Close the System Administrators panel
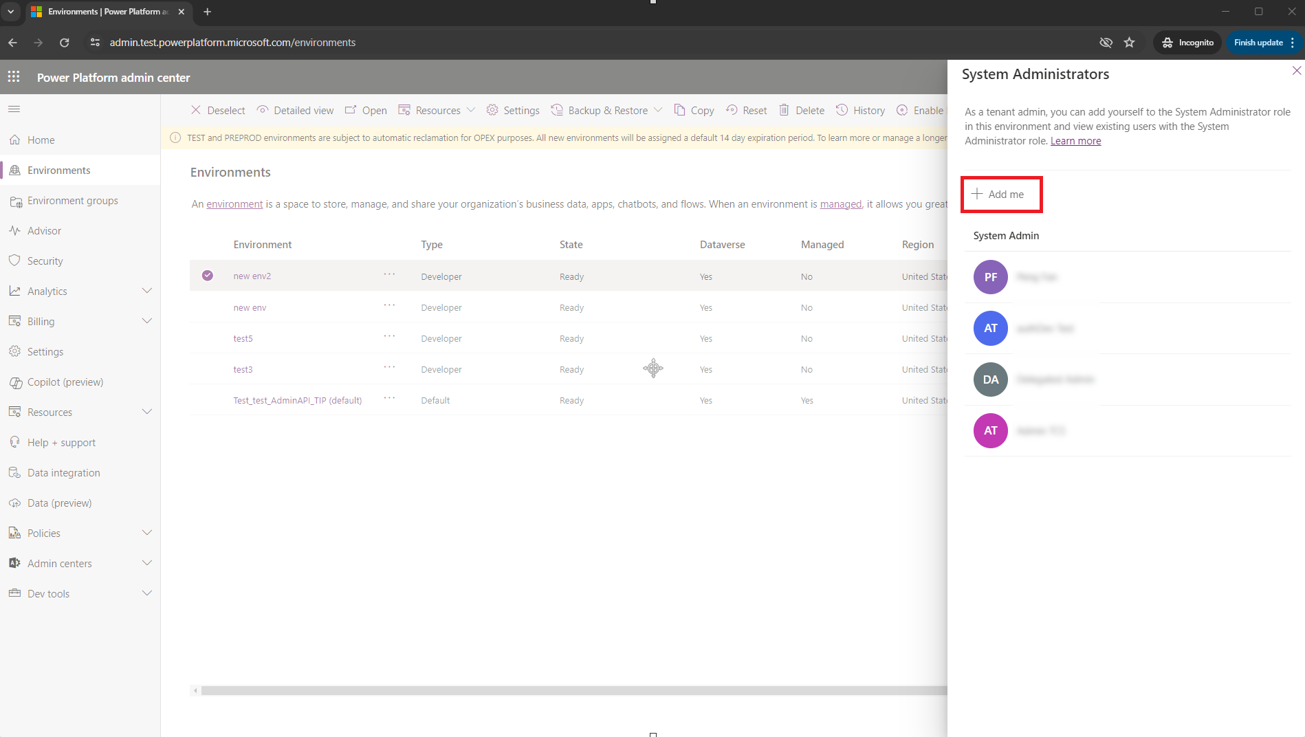The width and height of the screenshot is (1305, 737). pyautogui.click(x=1296, y=71)
